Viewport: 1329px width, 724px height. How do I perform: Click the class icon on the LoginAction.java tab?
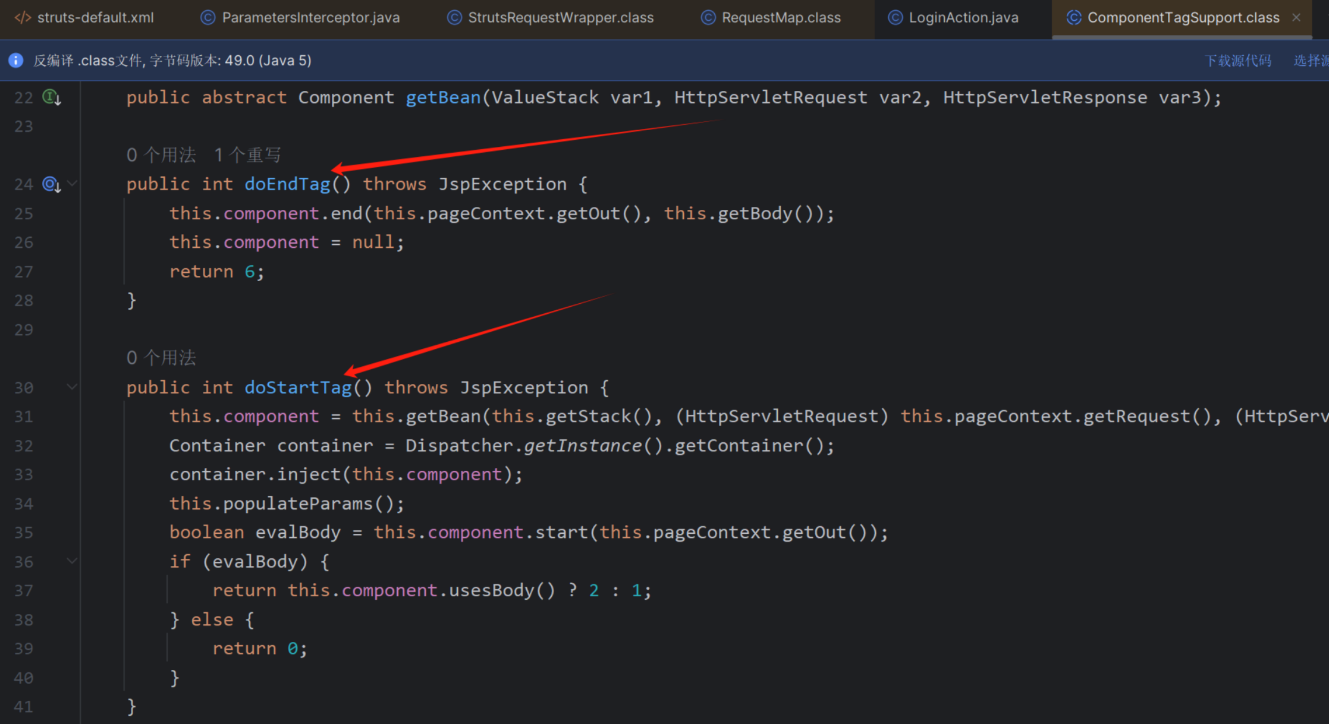[x=895, y=18]
